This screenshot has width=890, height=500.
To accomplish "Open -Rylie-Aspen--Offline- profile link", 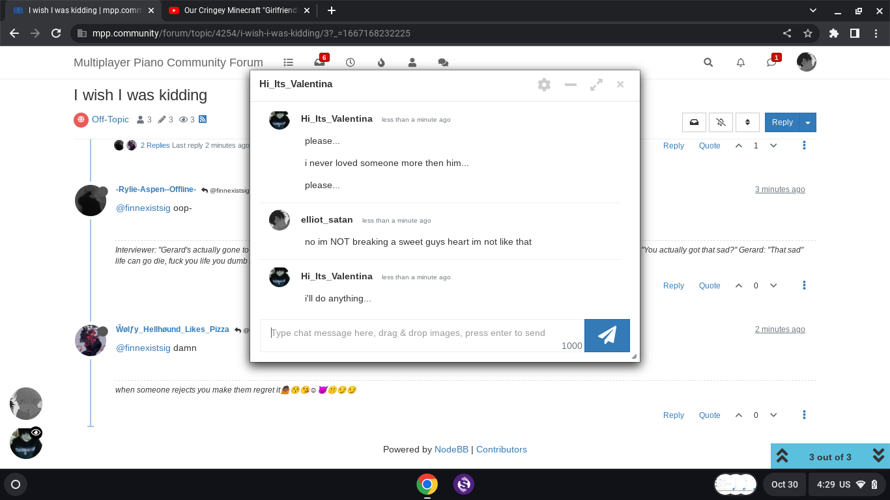I will pyautogui.click(x=156, y=189).
